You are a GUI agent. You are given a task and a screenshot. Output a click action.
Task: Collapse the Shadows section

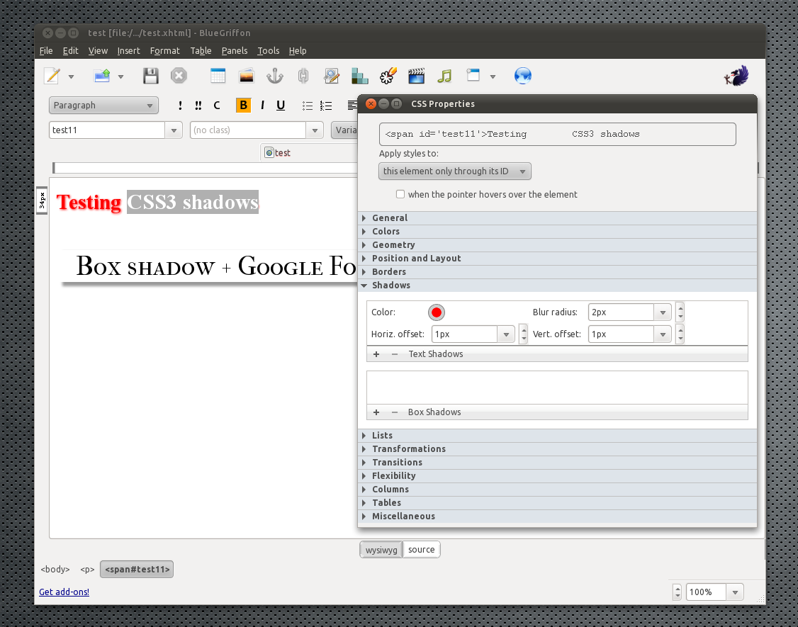557,286
